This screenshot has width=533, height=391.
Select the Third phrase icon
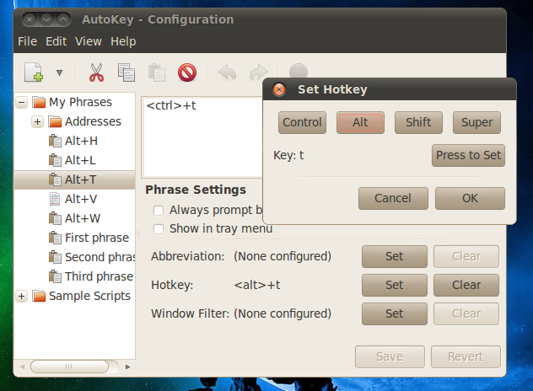pyautogui.click(x=55, y=276)
